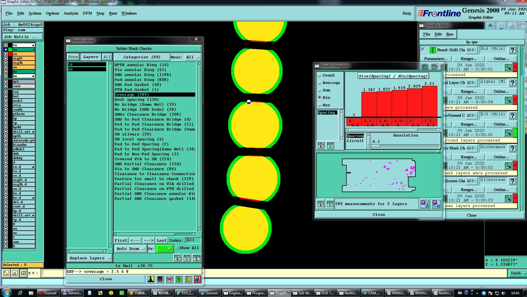
Task: Click magnifier icon for Board-Drill Check results
Action: (508, 67)
